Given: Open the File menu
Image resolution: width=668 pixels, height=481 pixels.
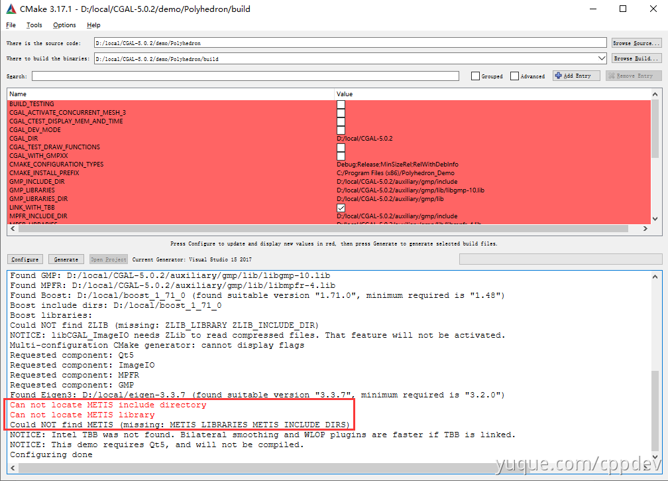Looking at the screenshot, I should [x=11, y=25].
